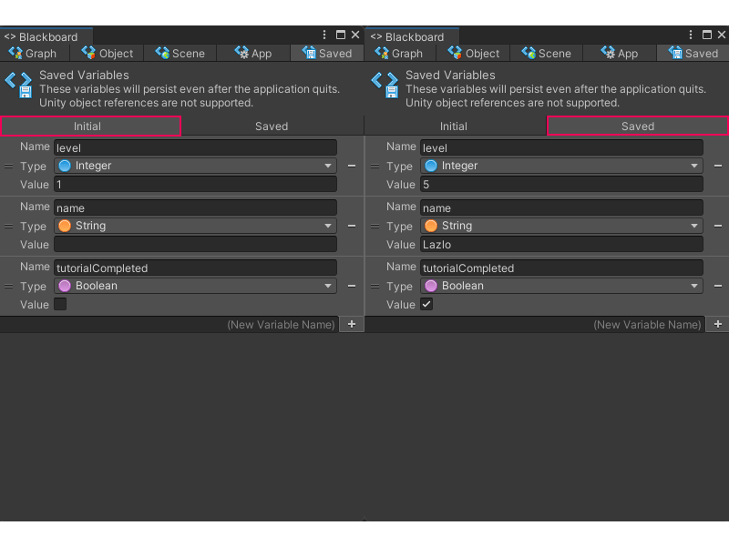Enable tutorialCompleted checkbox in left panel

(60, 305)
